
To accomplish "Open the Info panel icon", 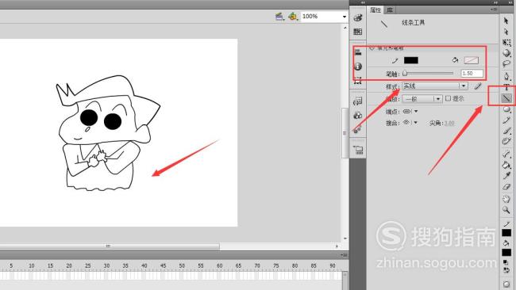I will [358, 67].
